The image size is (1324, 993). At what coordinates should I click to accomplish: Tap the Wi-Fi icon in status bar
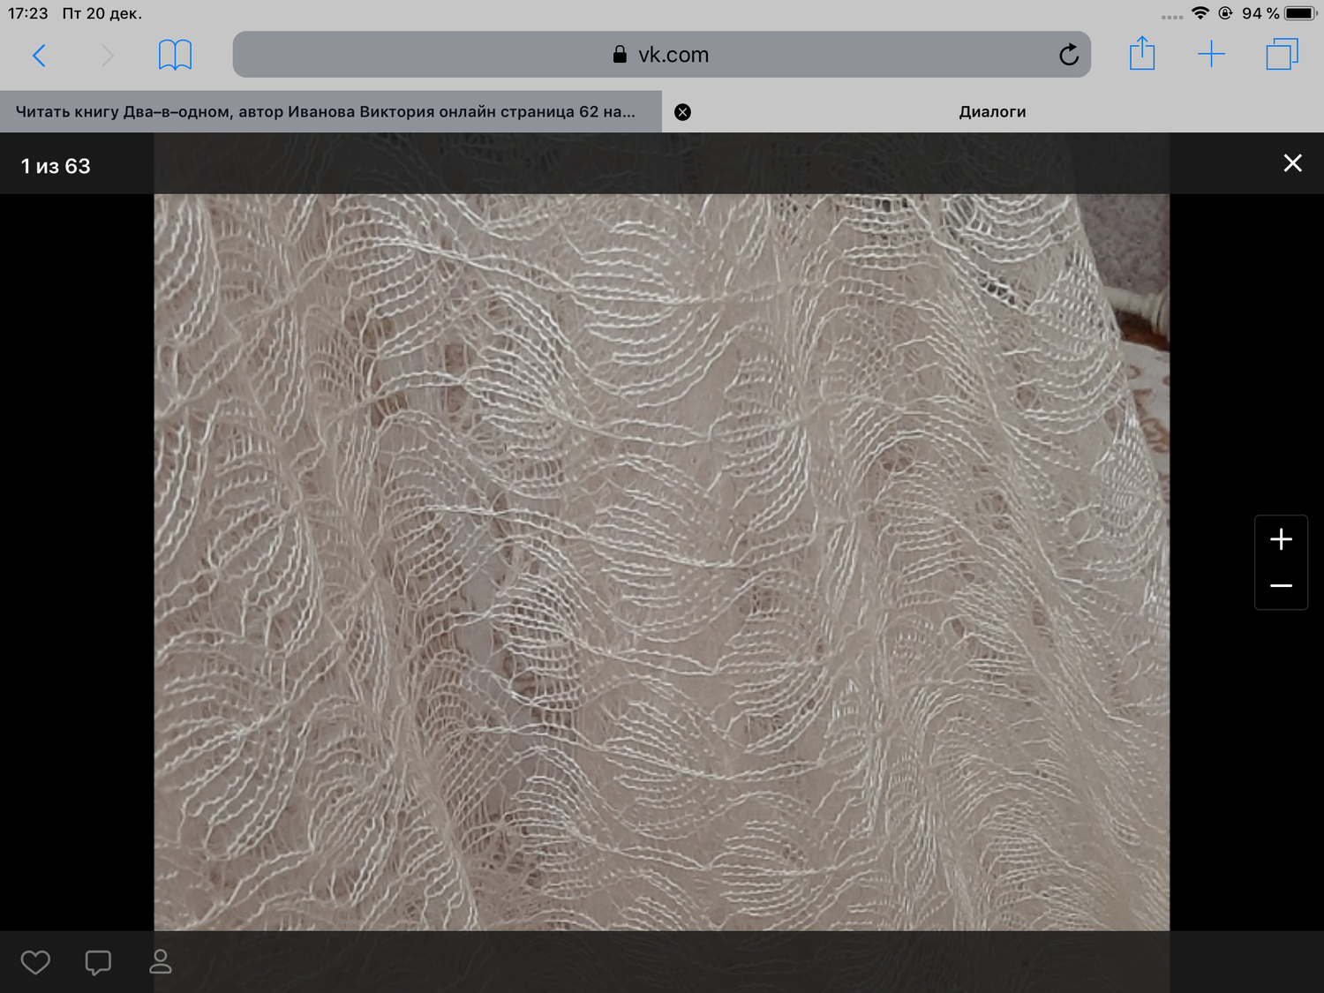click(1200, 12)
